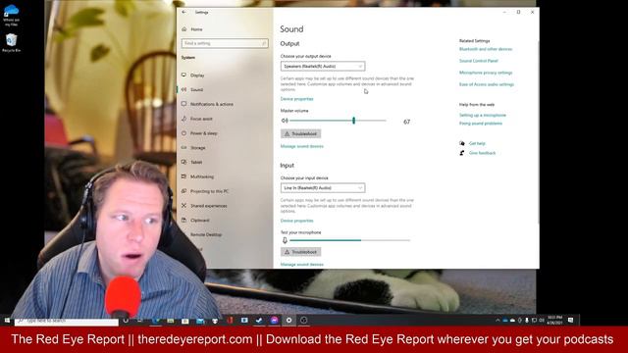Viewport: 628px width, 353px height.
Task: Open output Device properties link
Action: pyautogui.click(x=296, y=99)
